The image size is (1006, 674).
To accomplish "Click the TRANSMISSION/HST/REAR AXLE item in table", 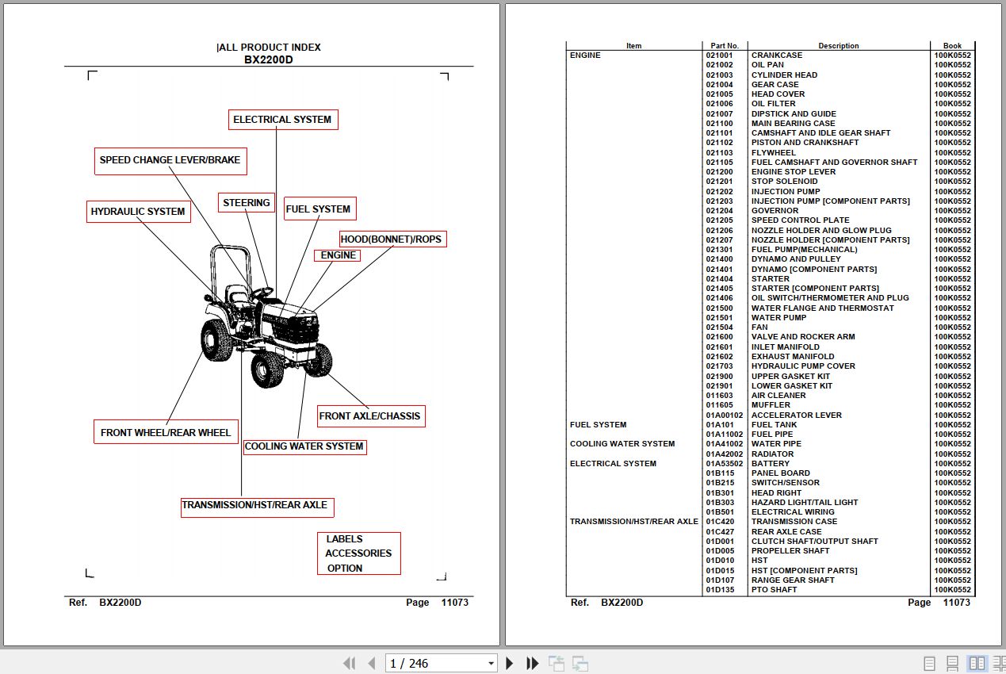I will coord(634,522).
